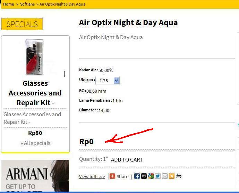Share via Google icon
239x193 pixels.
point(151,176)
